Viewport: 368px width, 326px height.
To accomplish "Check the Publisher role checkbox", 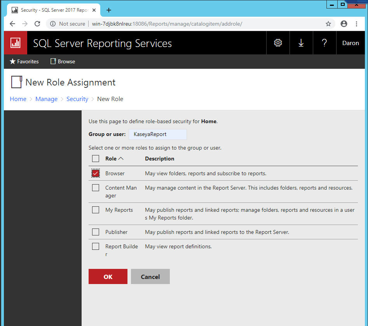I will [x=96, y=232].
